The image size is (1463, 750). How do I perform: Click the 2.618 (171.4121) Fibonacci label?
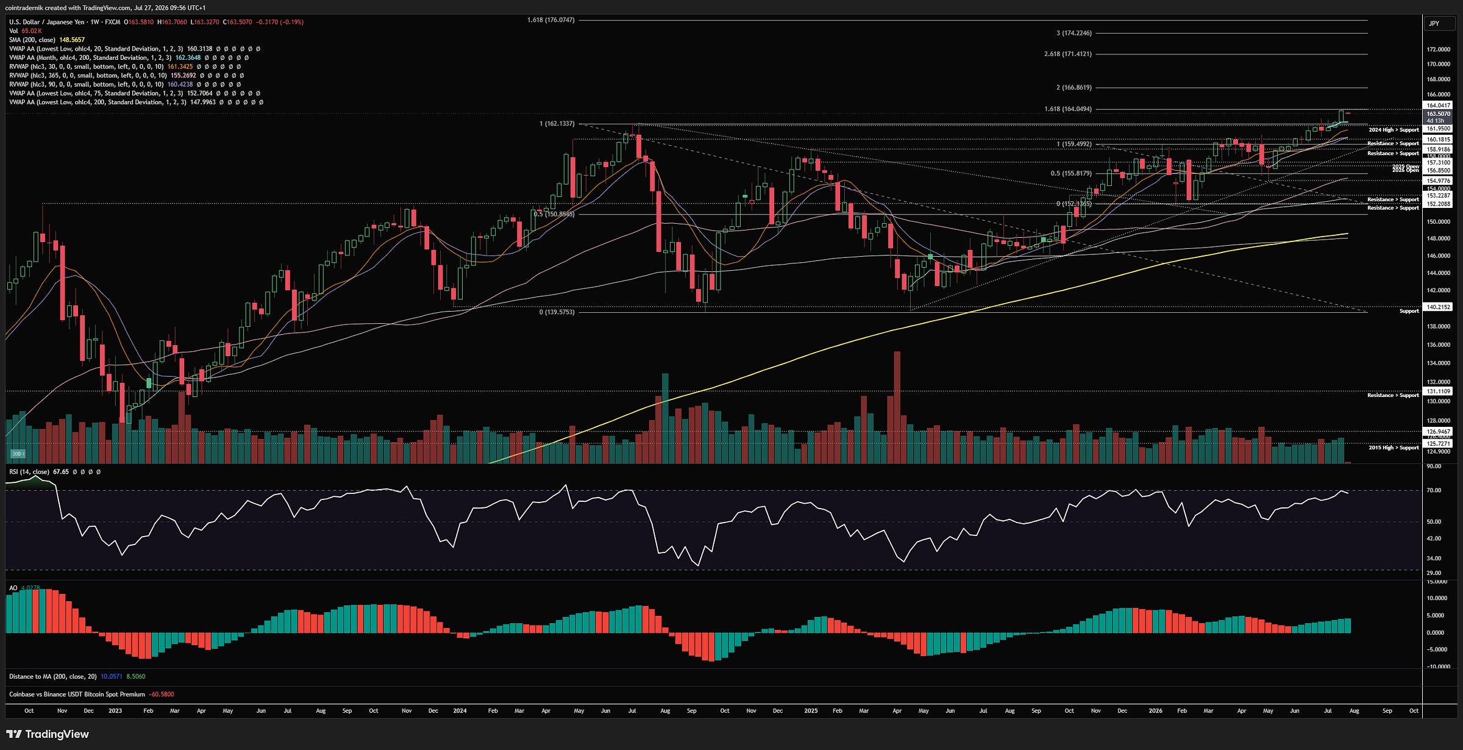coord(1068,54)
